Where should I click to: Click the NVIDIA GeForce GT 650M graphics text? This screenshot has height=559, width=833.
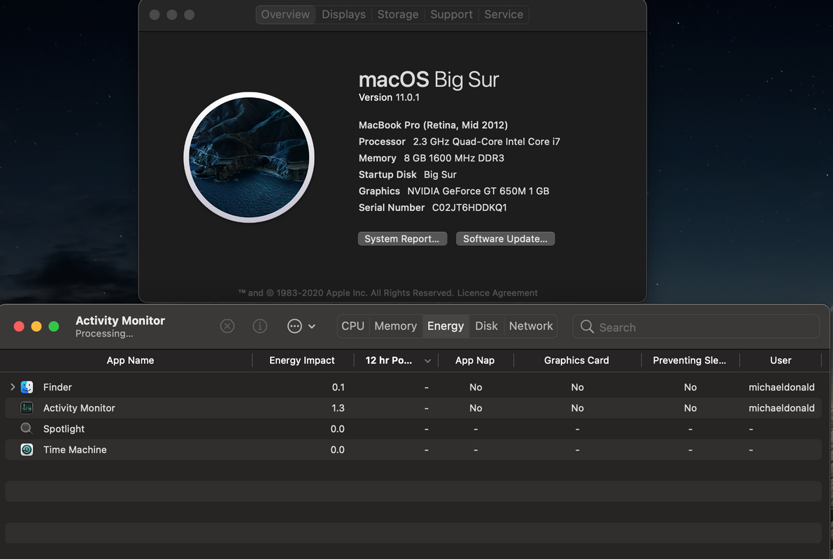coord(478,191)
